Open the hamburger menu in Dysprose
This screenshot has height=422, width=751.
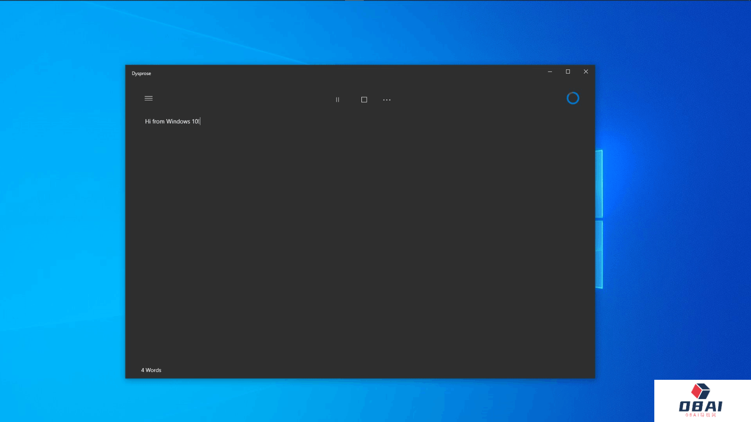tap(148, 98)
